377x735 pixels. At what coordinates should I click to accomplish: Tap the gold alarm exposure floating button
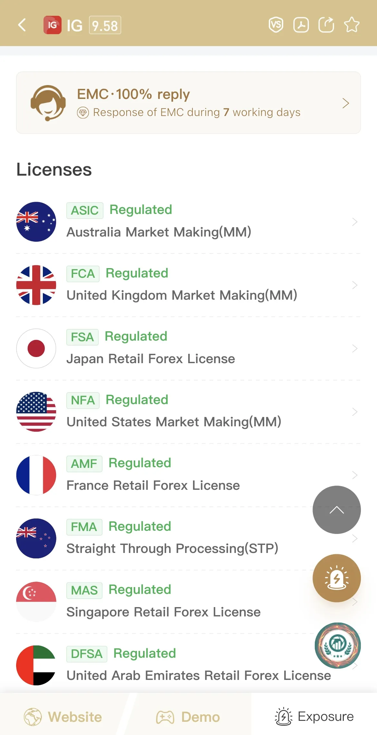(x=337, y=578)
